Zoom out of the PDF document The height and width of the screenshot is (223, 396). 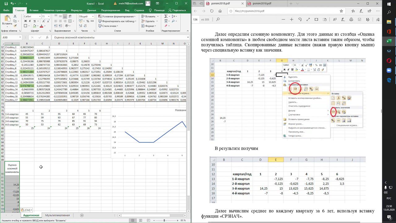(x=283, y=19)
